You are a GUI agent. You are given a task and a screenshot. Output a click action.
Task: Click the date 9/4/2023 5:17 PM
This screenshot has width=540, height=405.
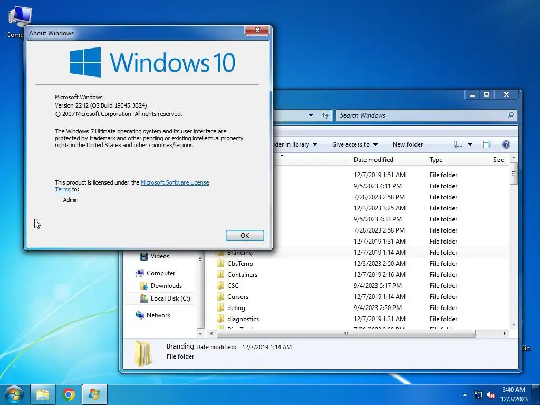tap(378, 285)
